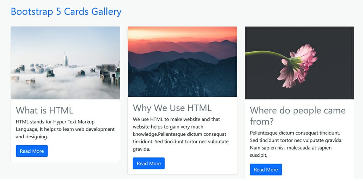Select the Where do people came from title
This screenshot has width=363, height=181.
[x=298, y=116]
